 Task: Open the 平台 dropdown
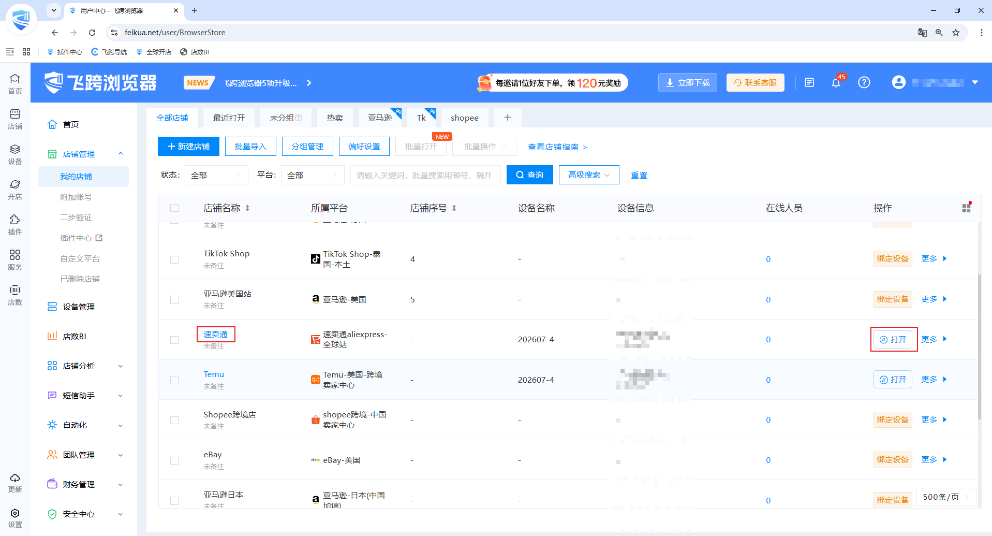(x=312, y=175)
